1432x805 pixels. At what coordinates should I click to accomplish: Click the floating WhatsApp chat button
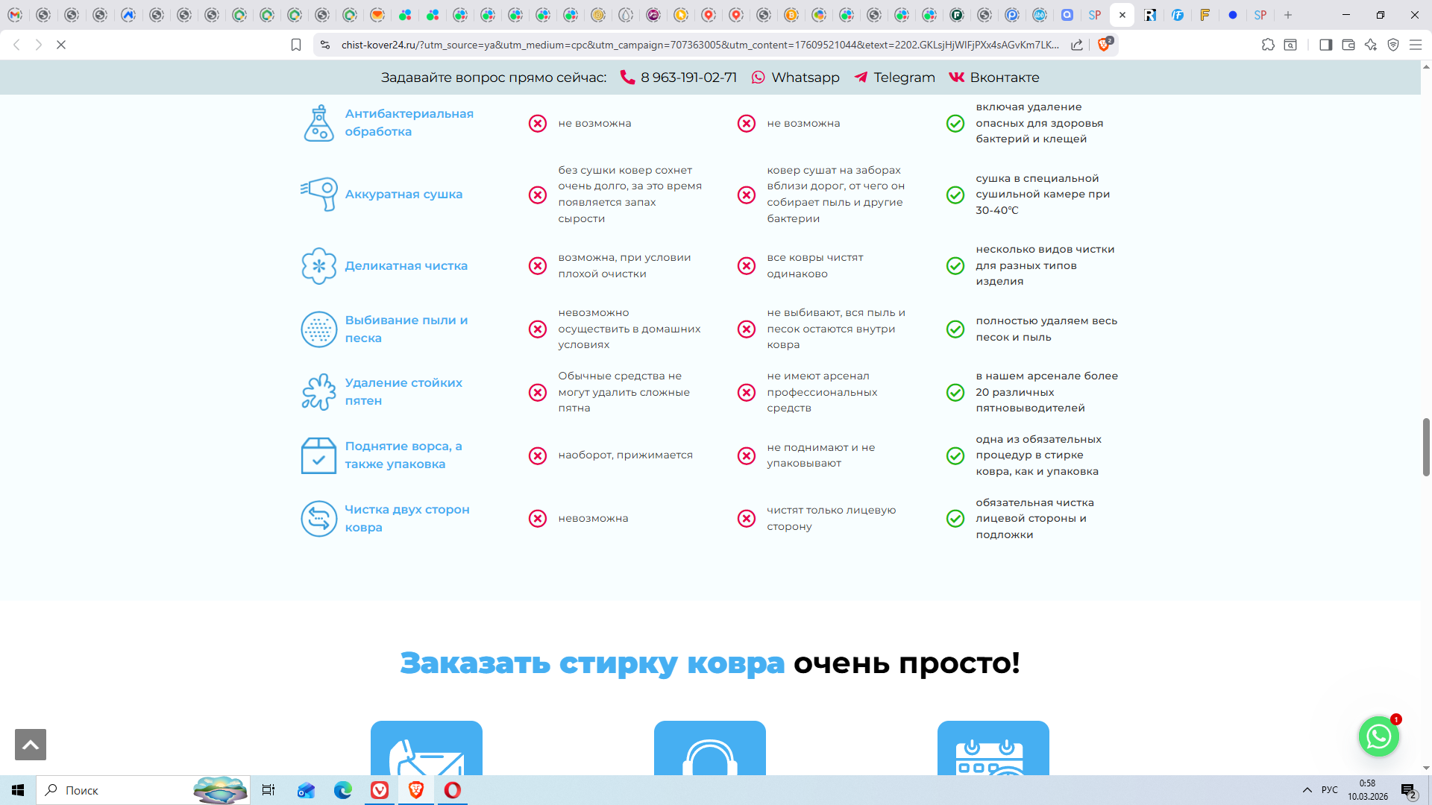[1378, 736]
